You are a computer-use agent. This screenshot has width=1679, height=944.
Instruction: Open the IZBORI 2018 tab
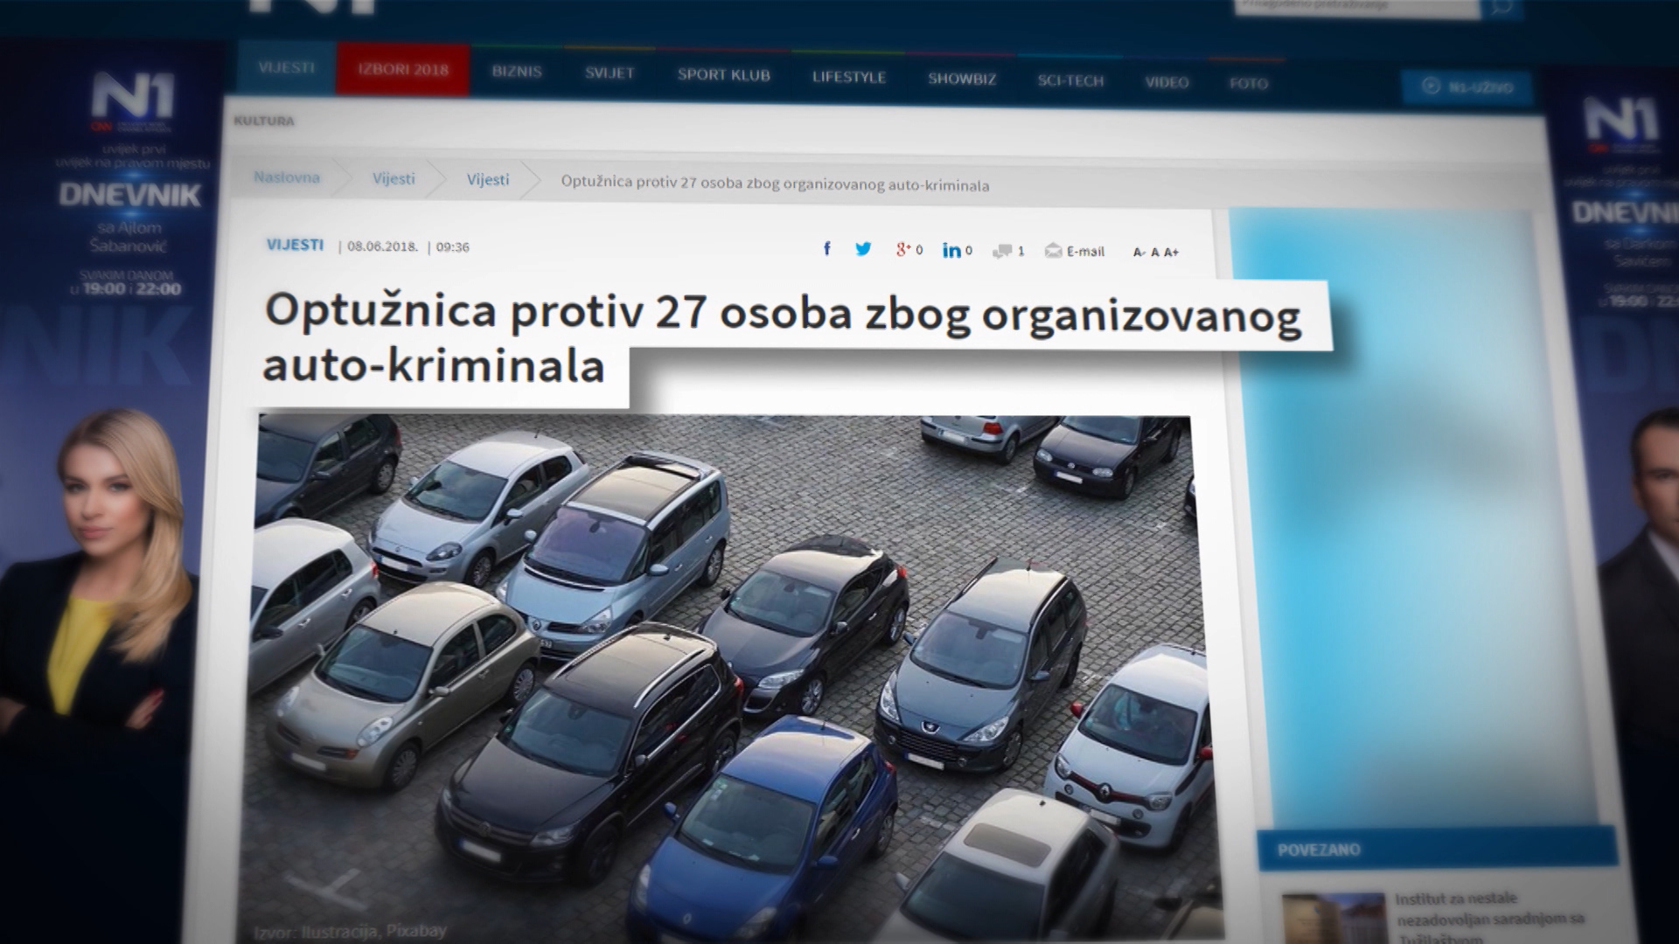coord(403,70)
